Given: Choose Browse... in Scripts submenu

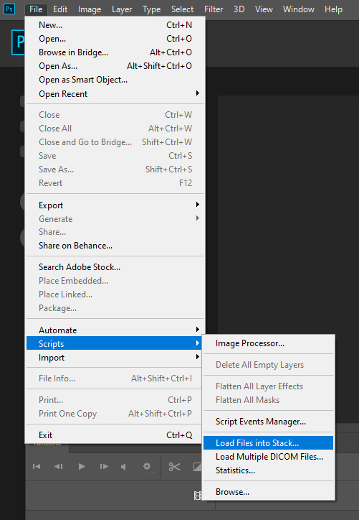Looking at the screenshot, I should pyautogui.click(x=268, y=491).
